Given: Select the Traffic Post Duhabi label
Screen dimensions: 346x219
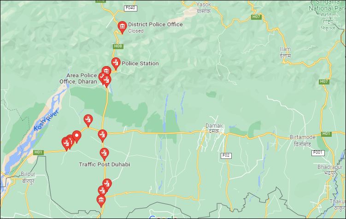Looking at the screenshot, I should click(105, 164).
